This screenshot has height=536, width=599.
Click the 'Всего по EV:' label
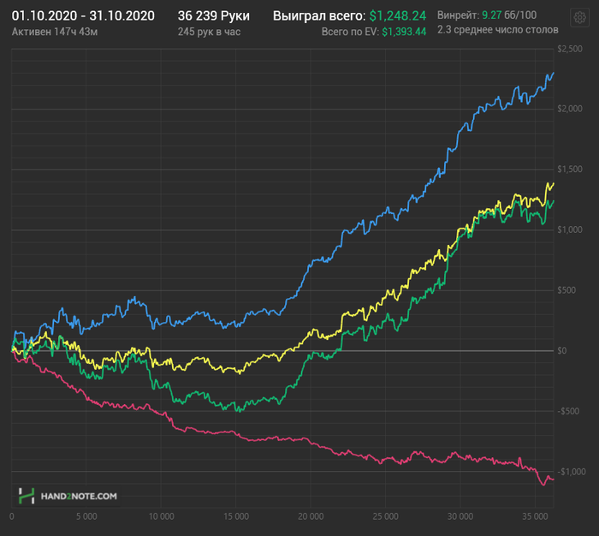click(350, 32)
